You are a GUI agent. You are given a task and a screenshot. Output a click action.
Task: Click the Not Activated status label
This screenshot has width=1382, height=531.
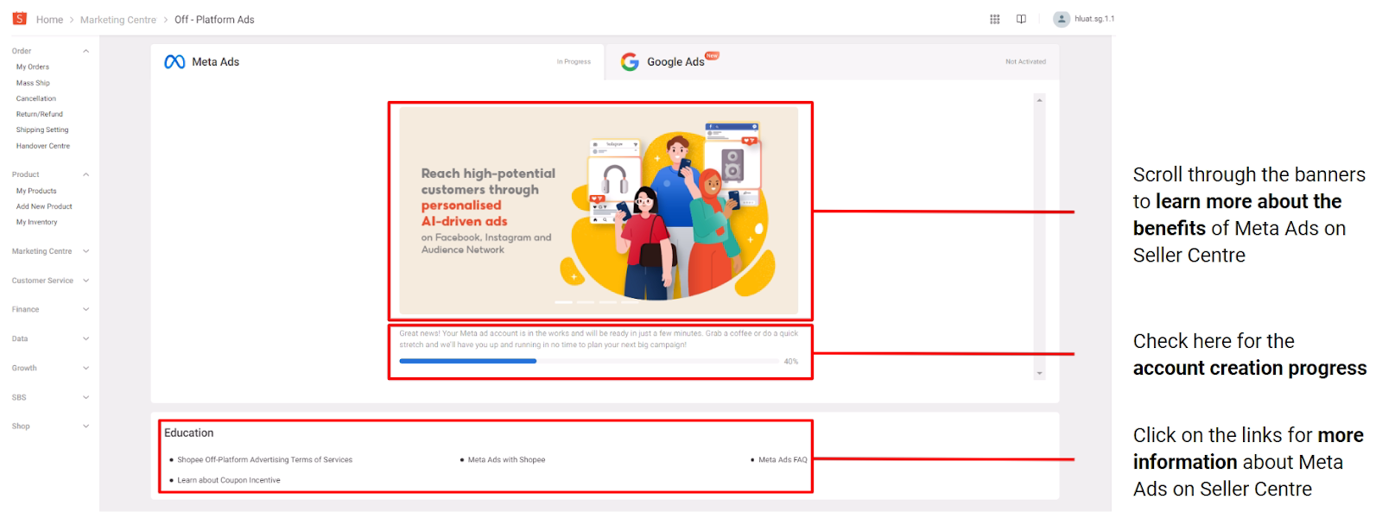(1025, 62)
